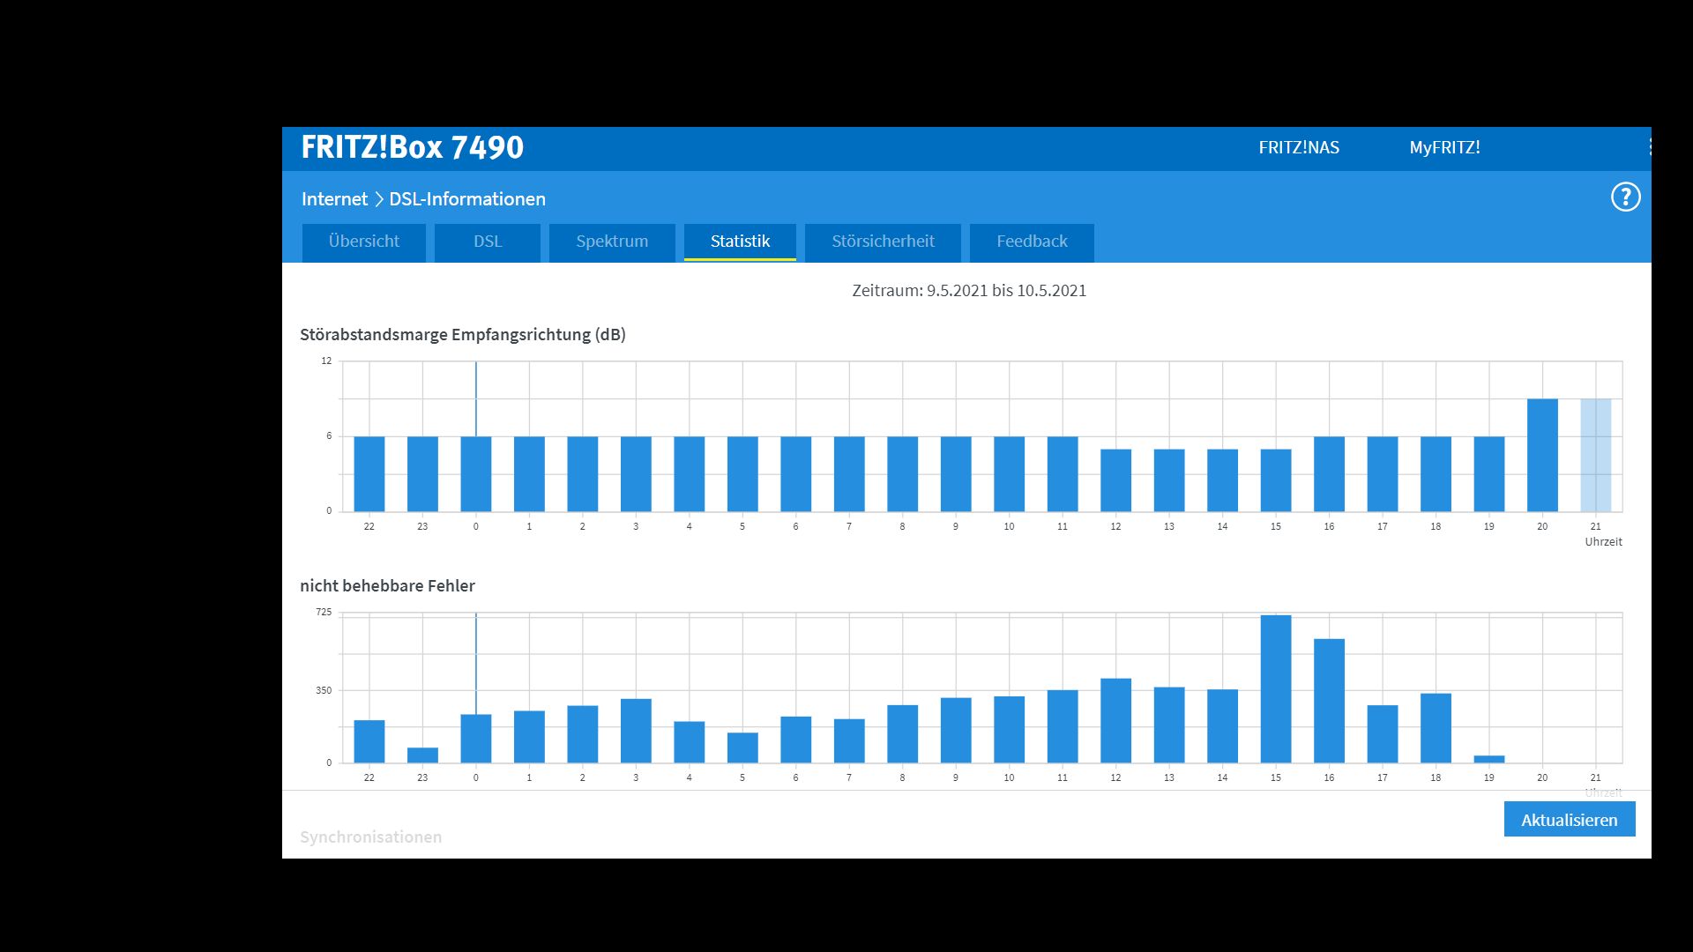Click the FRITZ!Box 7490 logo title

[412, 147]
